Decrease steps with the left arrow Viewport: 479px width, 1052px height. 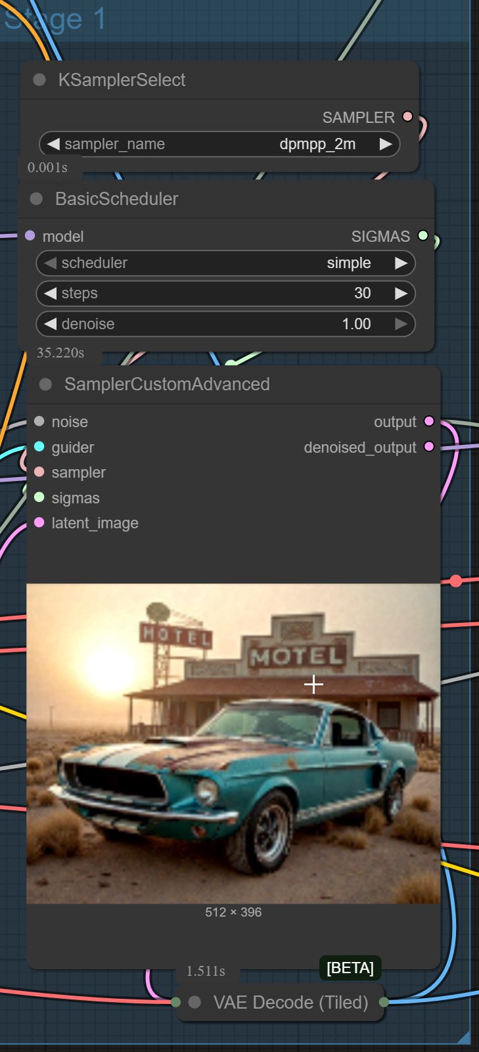tap(50, 293)
